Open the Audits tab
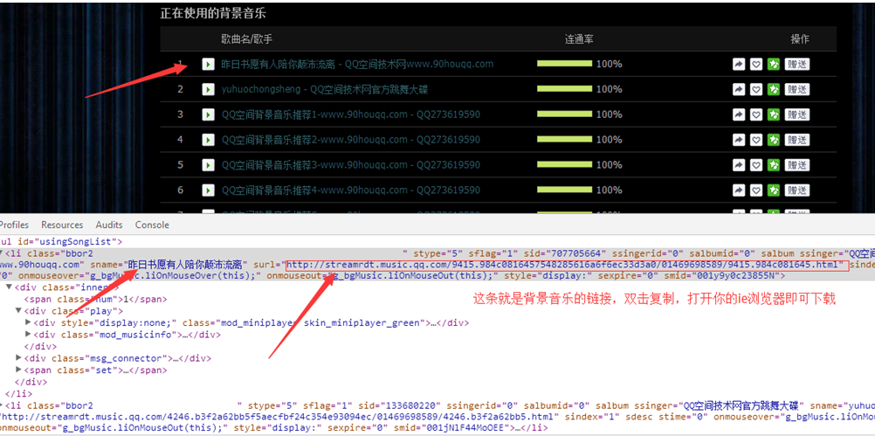Viewport: 875px width, 436px height. coord(109,225)
